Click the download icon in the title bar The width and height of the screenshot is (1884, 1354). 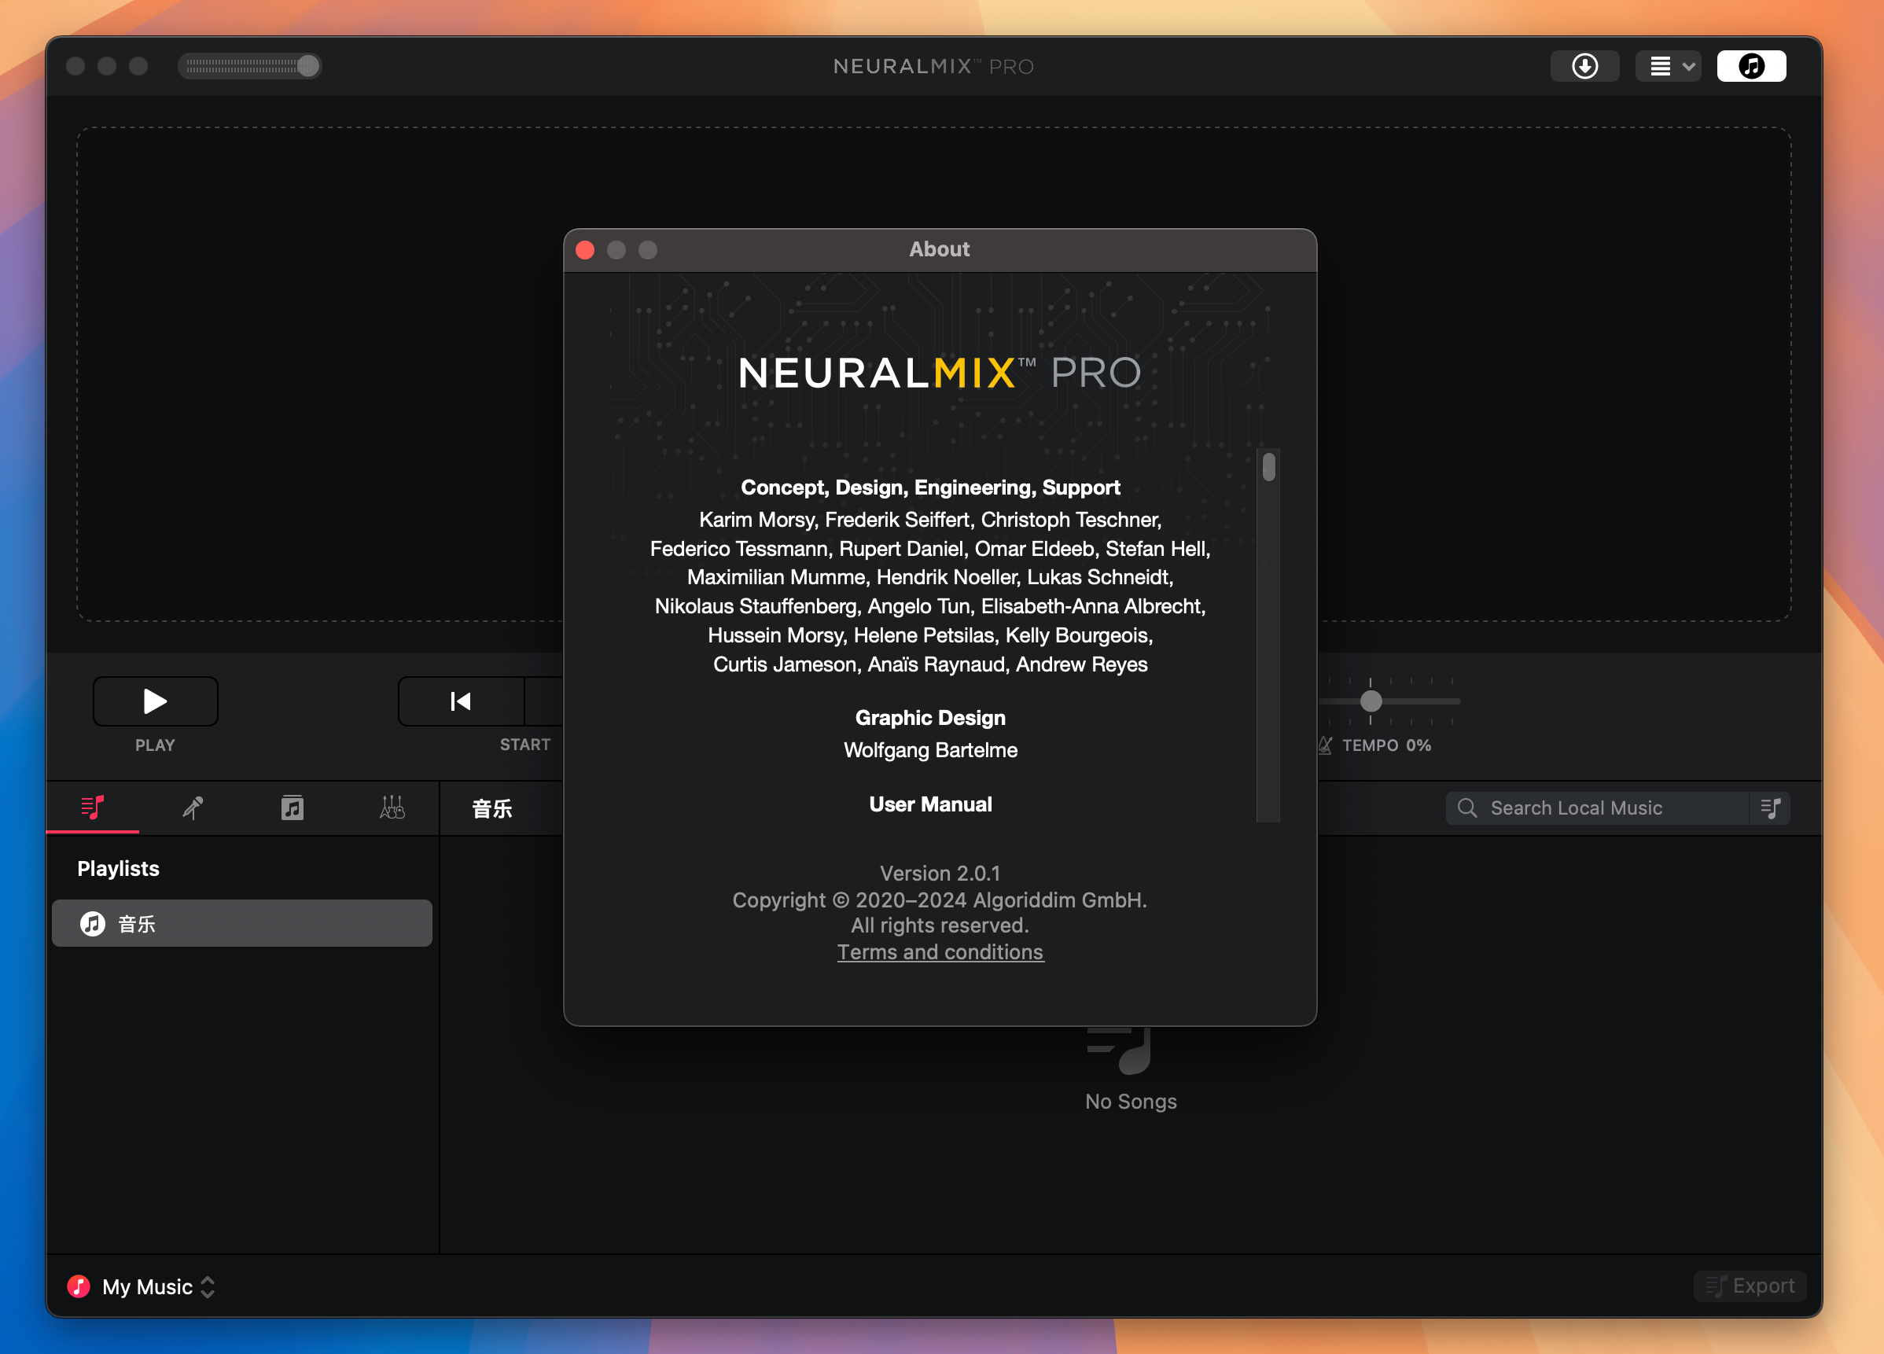[1584, 67]
